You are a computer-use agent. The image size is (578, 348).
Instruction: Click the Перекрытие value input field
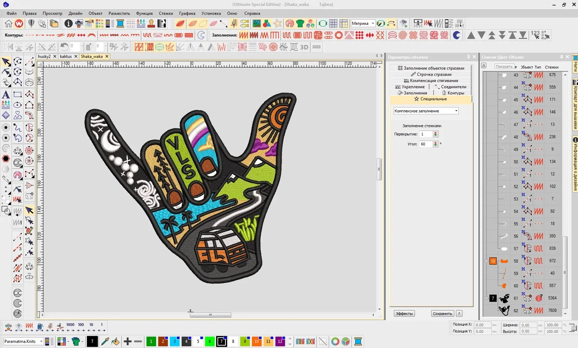click(x=426, y=134)
